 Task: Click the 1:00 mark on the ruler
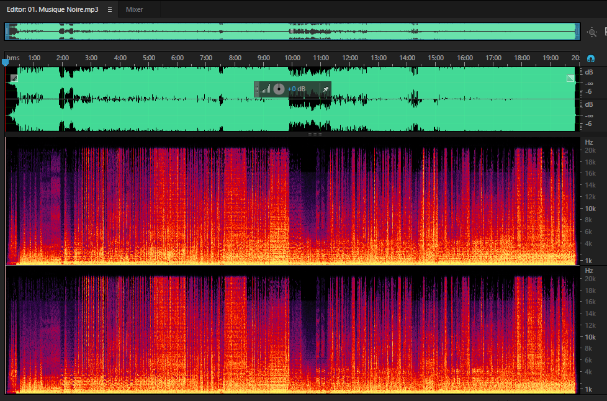pyautogui.click(x=34, y=58)
